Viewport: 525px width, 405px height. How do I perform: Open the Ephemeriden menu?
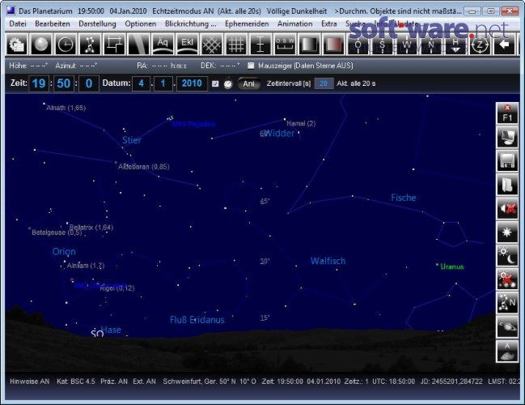(247, 23)
